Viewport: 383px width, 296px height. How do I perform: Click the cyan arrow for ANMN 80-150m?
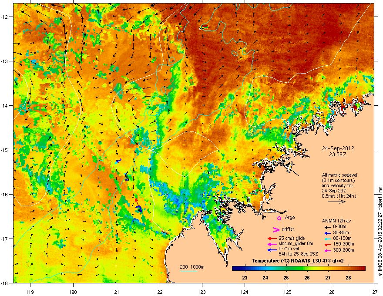coord(328,239)
